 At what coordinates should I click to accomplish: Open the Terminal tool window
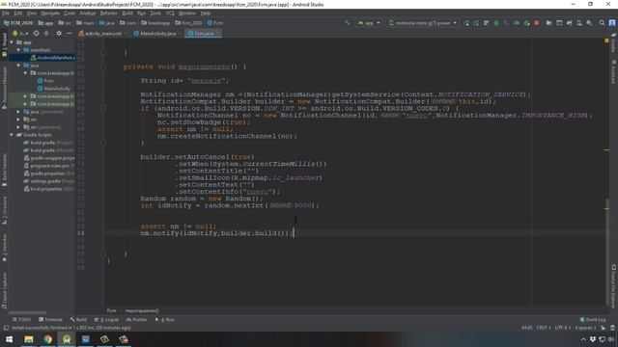(50, 320)
